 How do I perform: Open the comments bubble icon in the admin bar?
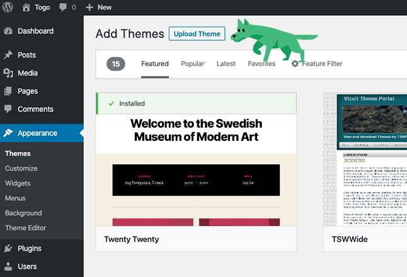point(63,8)
